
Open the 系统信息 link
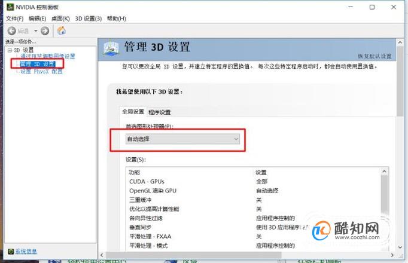26,251
